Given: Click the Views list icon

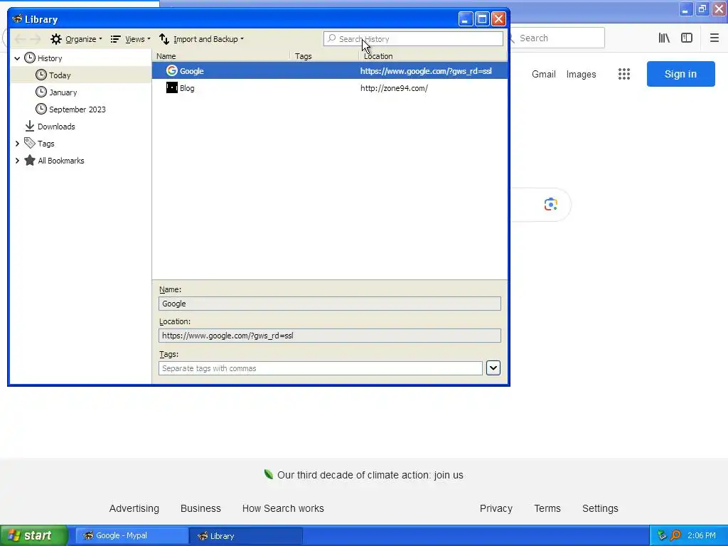Looking at the screenshot, I should click(x=116, y=39).
